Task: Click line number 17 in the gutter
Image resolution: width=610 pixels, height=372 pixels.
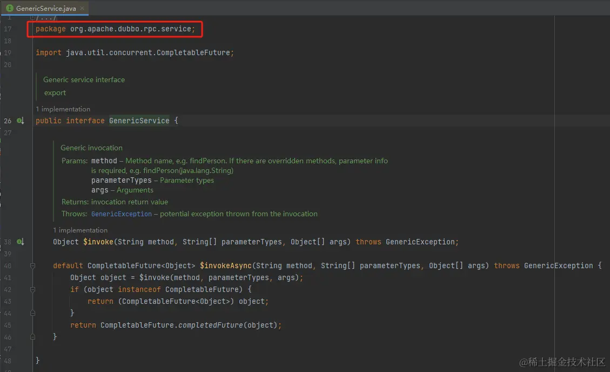Action: 8,29
